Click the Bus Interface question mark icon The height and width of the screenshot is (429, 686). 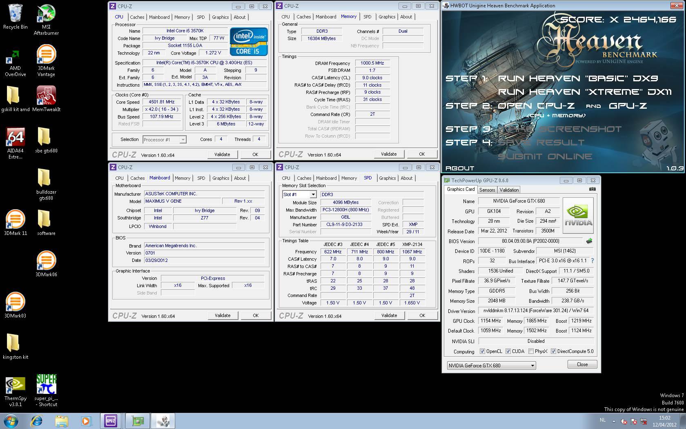(592, 261)
